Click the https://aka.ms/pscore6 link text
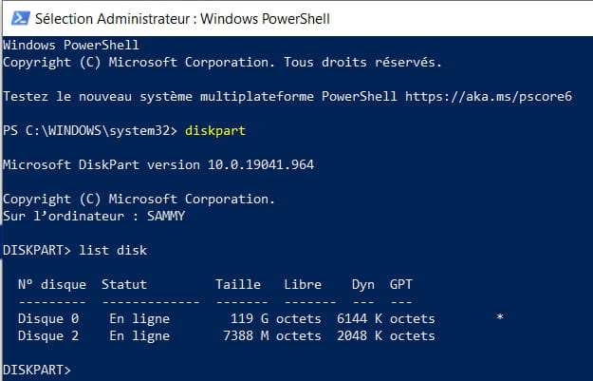593x381 pixels. (489, 97)
